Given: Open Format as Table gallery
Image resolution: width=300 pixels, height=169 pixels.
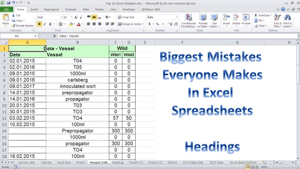Looking at the screenshot, I should 203,21.
